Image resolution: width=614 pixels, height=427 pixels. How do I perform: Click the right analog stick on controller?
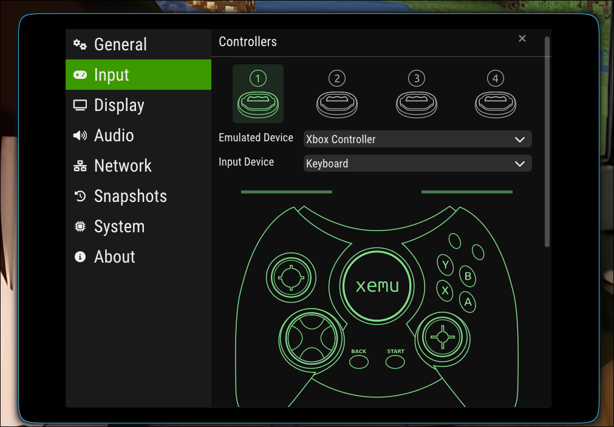(443, 337)
